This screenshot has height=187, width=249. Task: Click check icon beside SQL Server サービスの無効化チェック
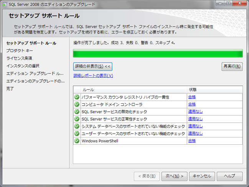[77, 111]
